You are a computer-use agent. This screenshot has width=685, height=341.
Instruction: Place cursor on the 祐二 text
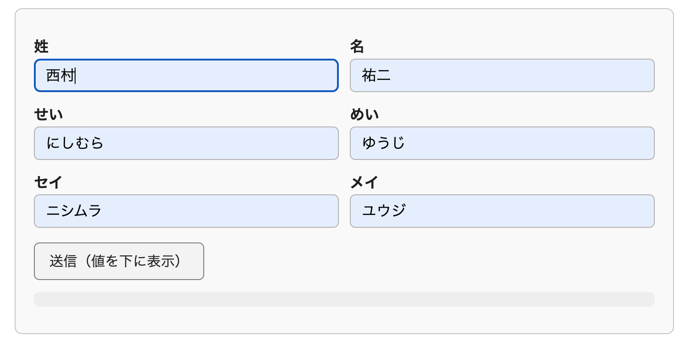376,76
